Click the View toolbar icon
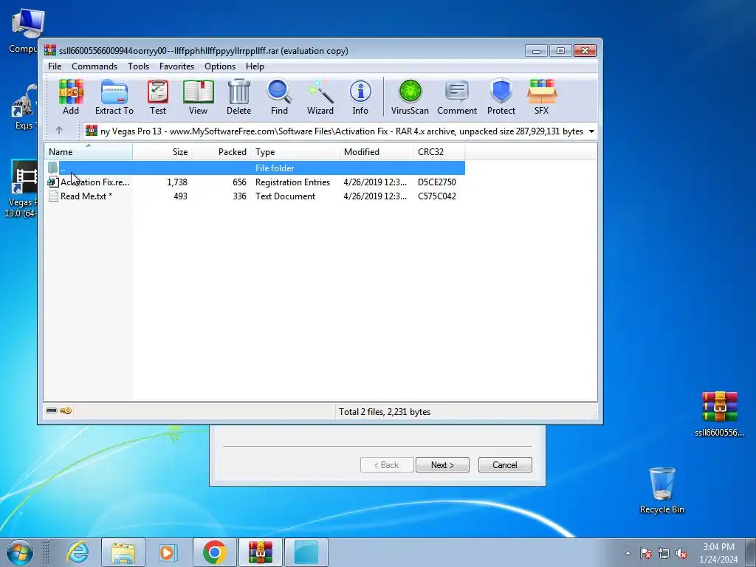The height and width of the screenshot is (567, 756). pyautogui.click(x=198, y=97)
